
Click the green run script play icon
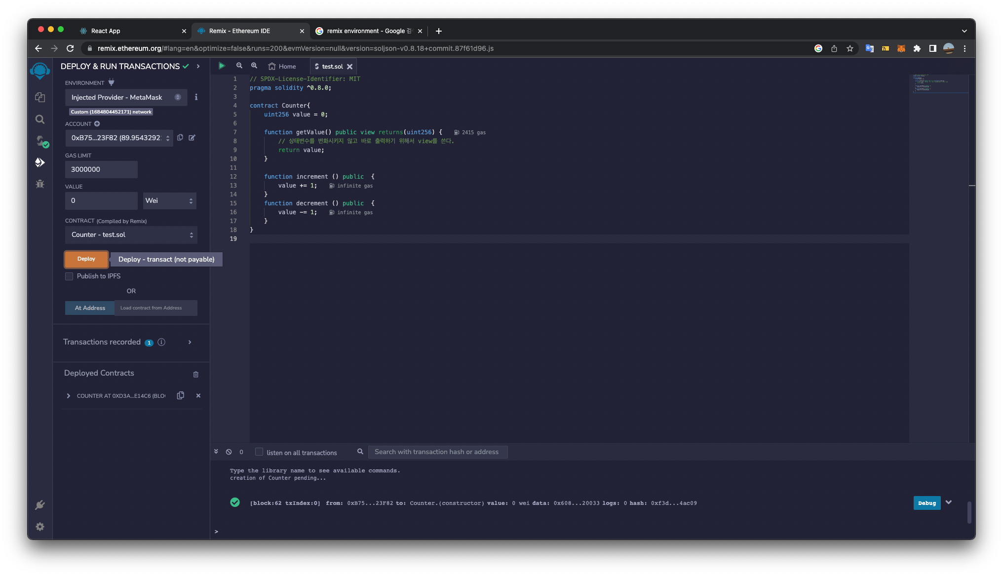pyautogui.click(x=222, y=66)
